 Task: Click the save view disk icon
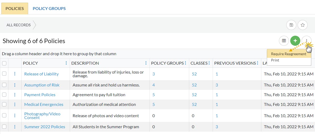pyautogui.click(x=291, y=25)
